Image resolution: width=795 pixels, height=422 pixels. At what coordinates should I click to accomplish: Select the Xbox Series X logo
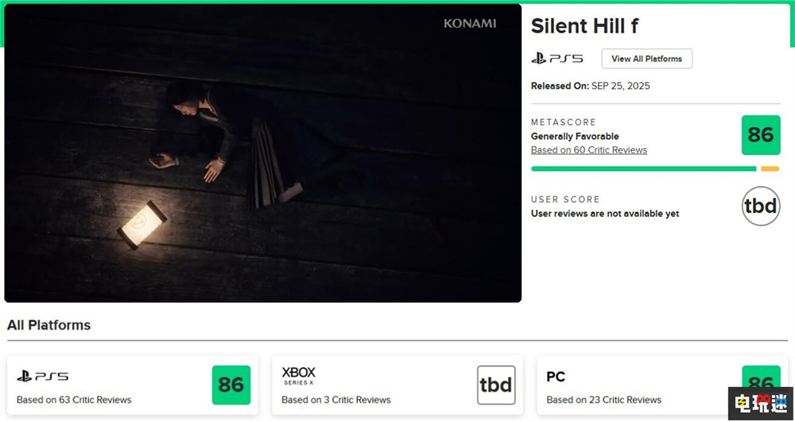[299, 376]
